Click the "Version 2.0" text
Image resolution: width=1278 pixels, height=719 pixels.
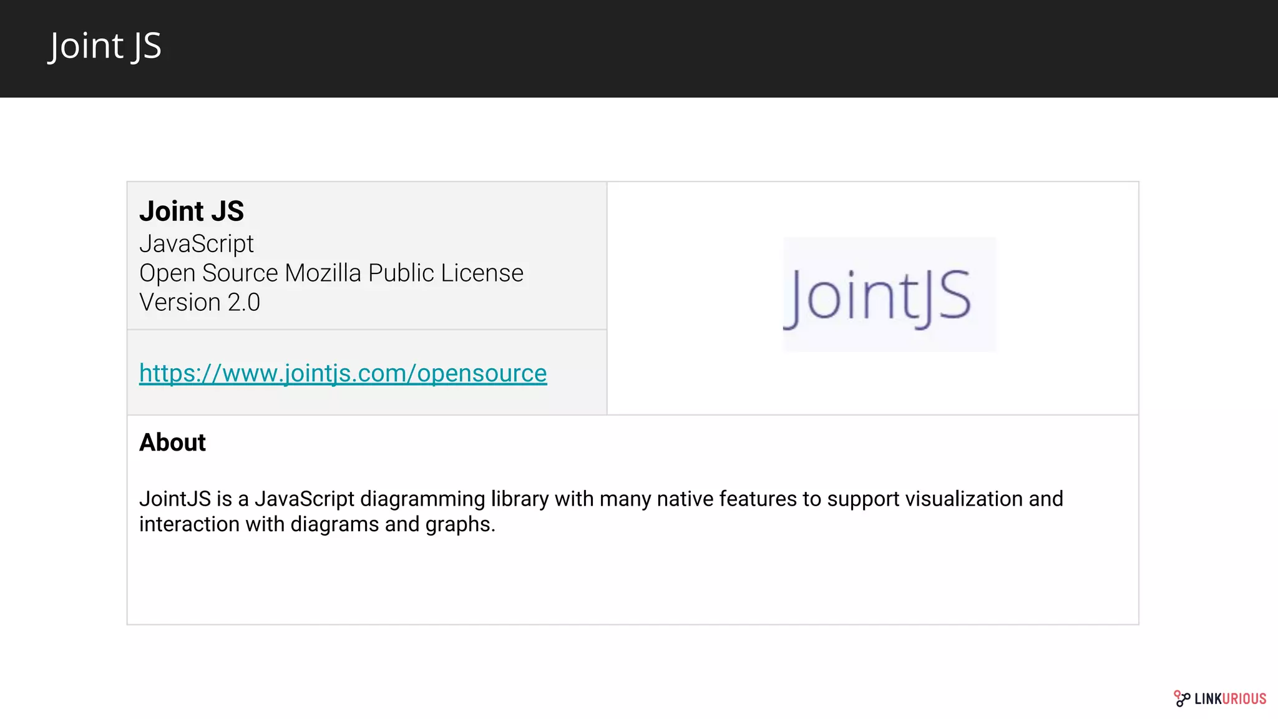click(199, 303)
